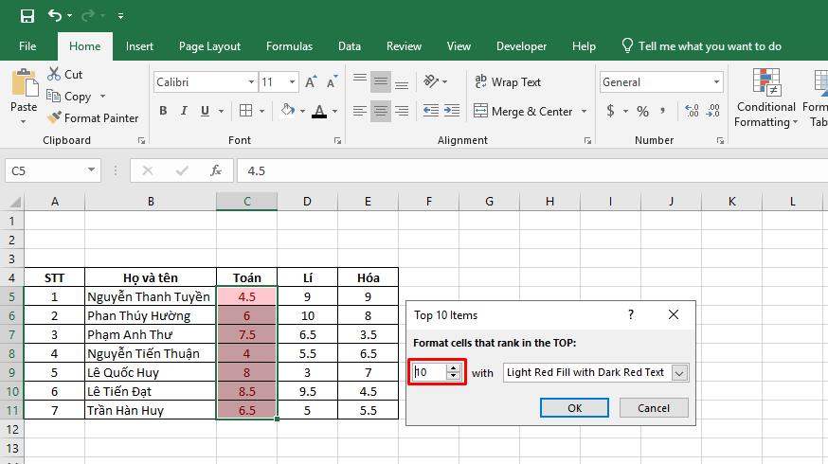828x464 pixels.
Task: Apply accounting dollar format
Action: [610, 111]
